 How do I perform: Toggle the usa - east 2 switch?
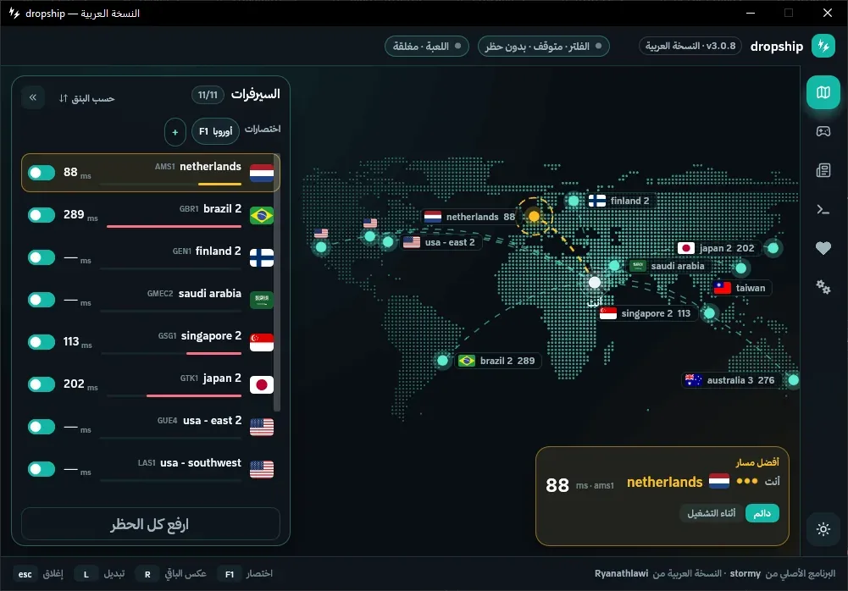coord(42,427)
